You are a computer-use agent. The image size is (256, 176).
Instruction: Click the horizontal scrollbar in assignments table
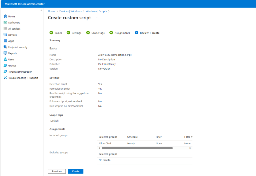(137, 148)
